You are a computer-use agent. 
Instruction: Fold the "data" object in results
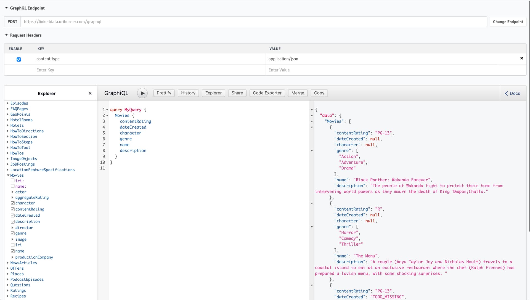point(312,116)
